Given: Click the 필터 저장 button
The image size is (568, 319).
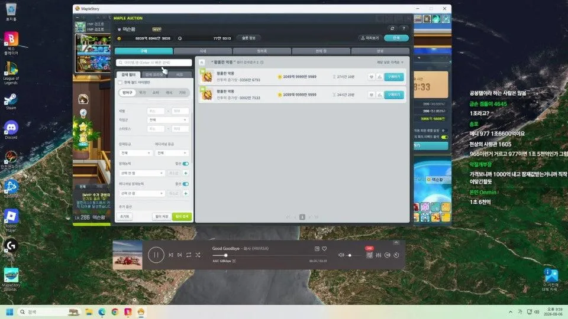Looking at the screenshot, I should tap(162, 216).
